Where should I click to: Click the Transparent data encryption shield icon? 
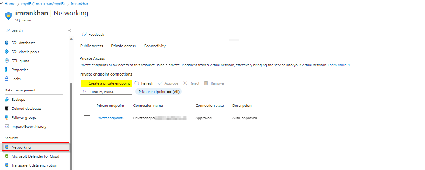click(x=7, y=165)
